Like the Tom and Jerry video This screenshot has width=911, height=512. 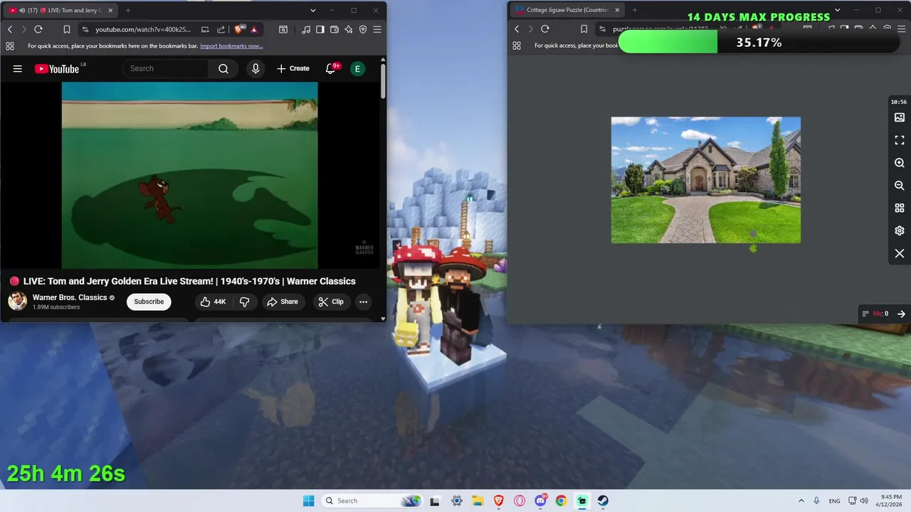click(x=213, y=302)
